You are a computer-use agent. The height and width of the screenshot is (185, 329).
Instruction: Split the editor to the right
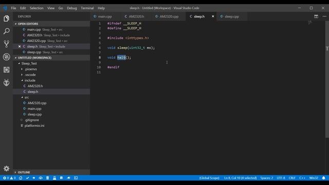tap(316, 16)
